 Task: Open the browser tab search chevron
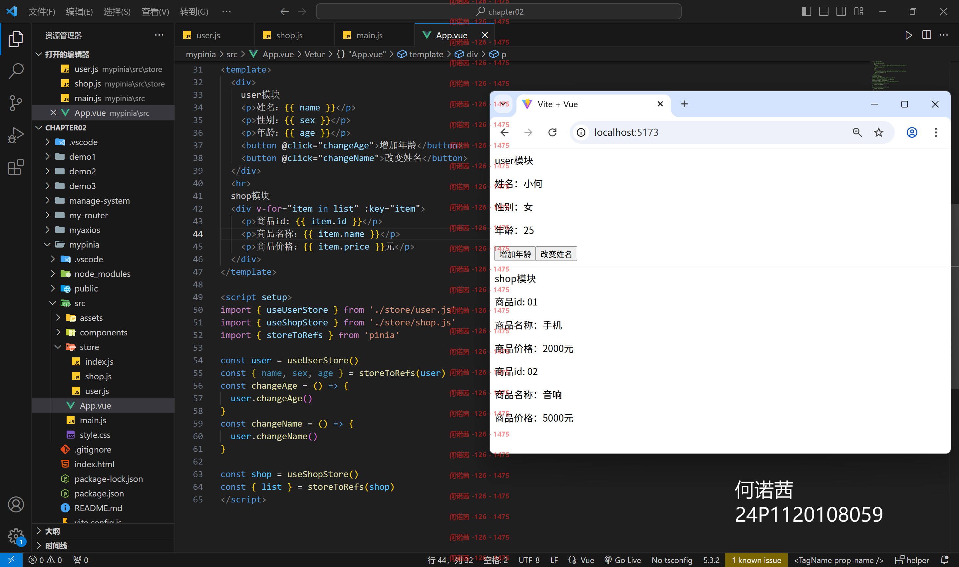coord(503,104)
